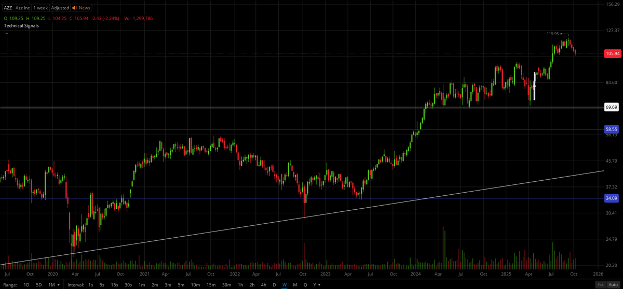The width and height of the screenshot is (623, 289).
Task: Collapse Technical Signals with the caret arrow
Action: [7, 34]
